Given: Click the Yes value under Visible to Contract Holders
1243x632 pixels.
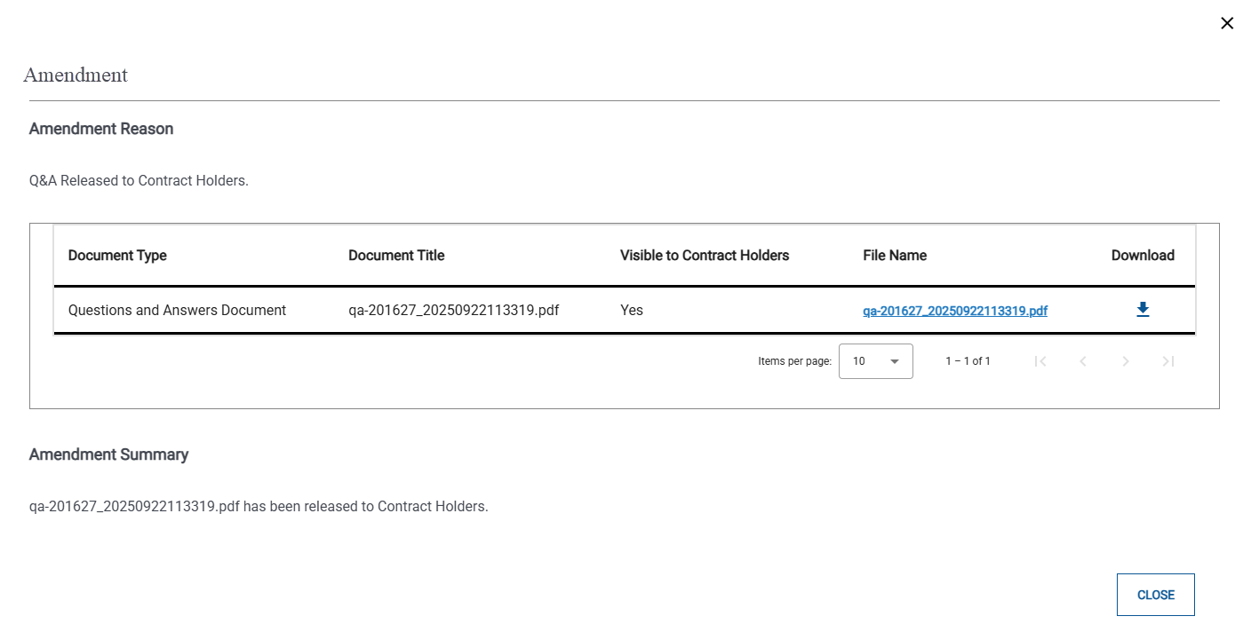Looking at the screenshot, I should (x=631, y=310).
